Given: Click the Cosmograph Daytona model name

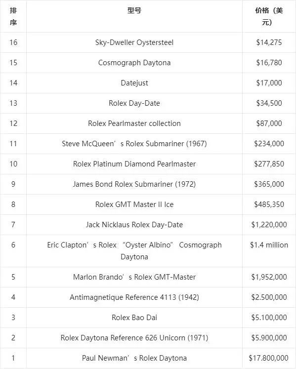Looking at the screenshot, I should click(134, 63).
